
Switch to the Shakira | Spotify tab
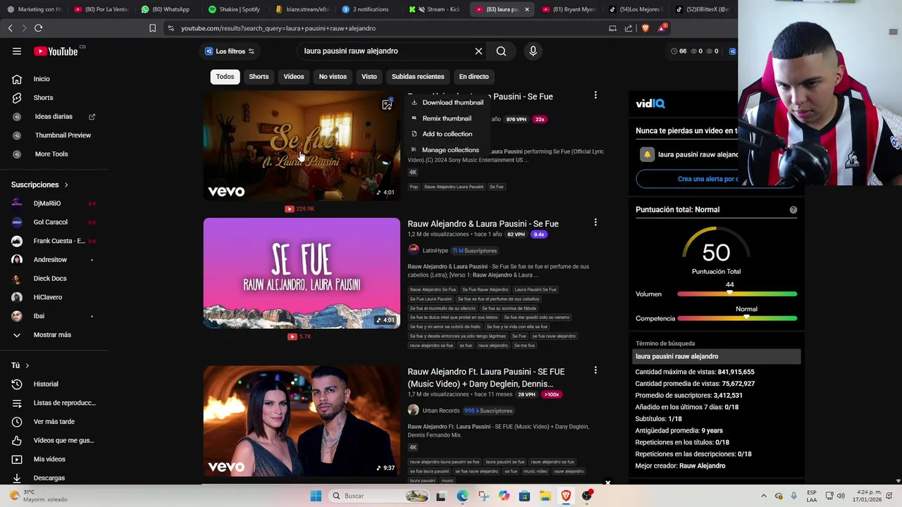[234, 9]
